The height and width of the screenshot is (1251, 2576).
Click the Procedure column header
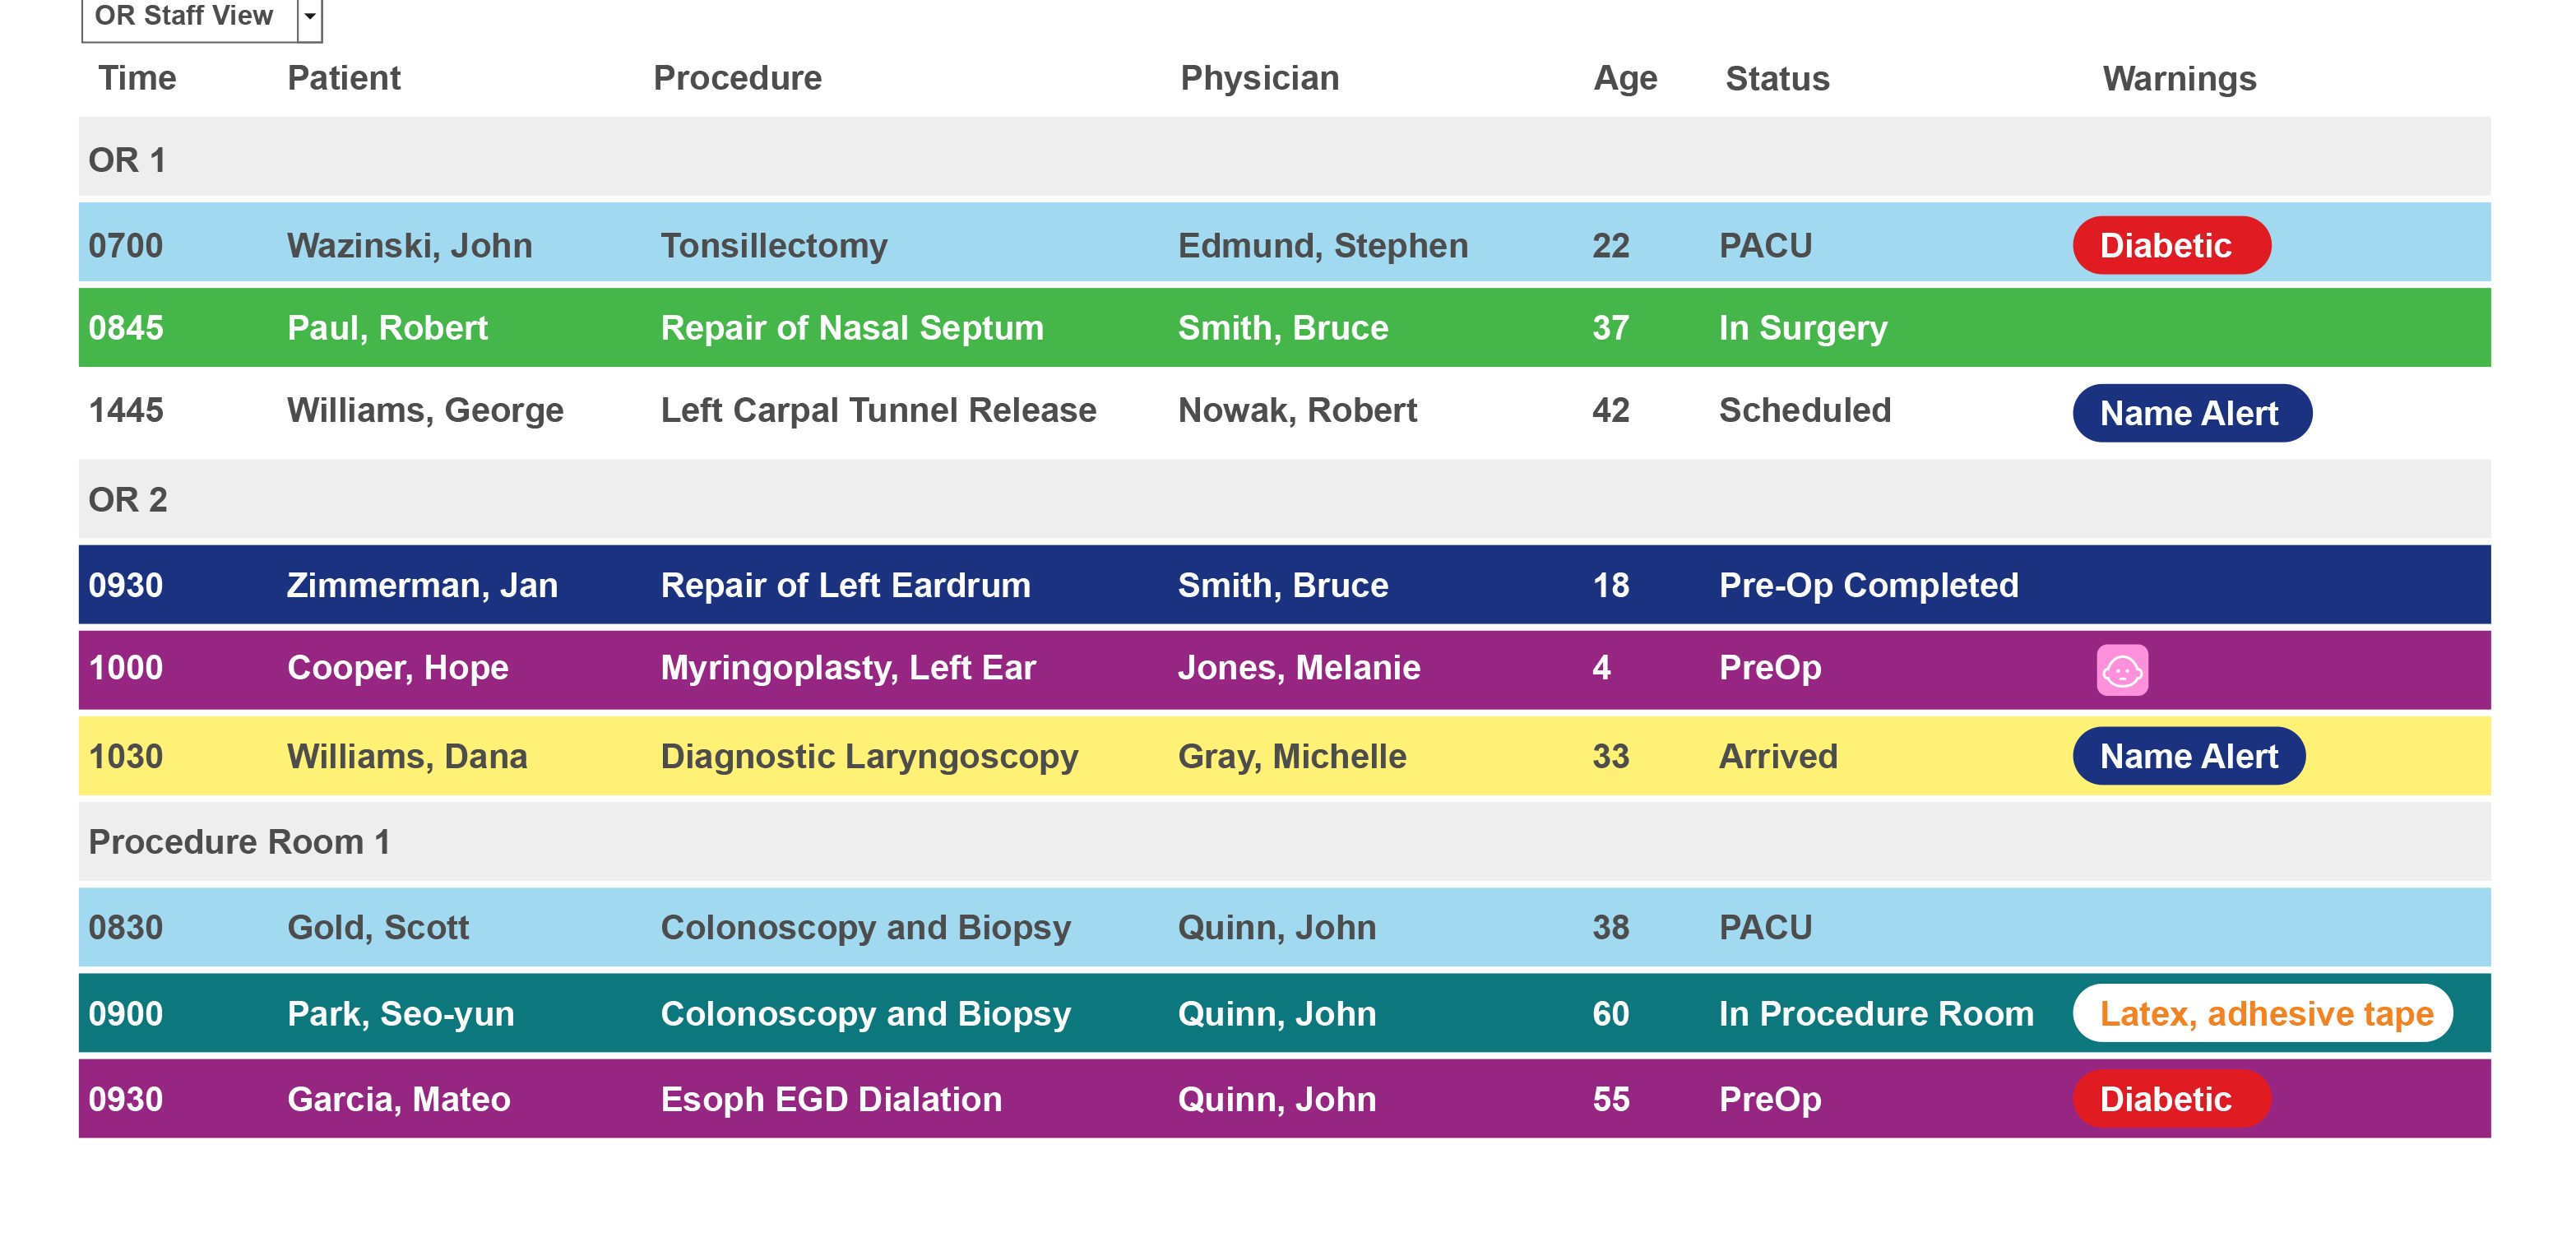[x=737, y=78]
